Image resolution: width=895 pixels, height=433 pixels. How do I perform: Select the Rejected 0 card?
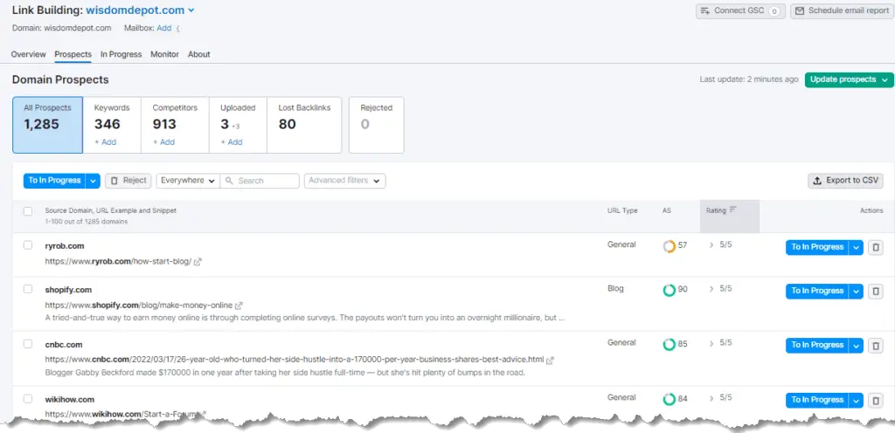[x=376, y=125]
